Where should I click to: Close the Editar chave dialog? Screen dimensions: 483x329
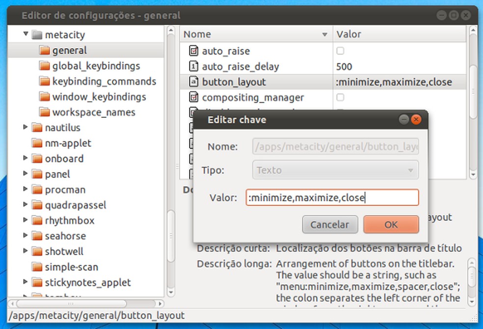tap(416, 119)
